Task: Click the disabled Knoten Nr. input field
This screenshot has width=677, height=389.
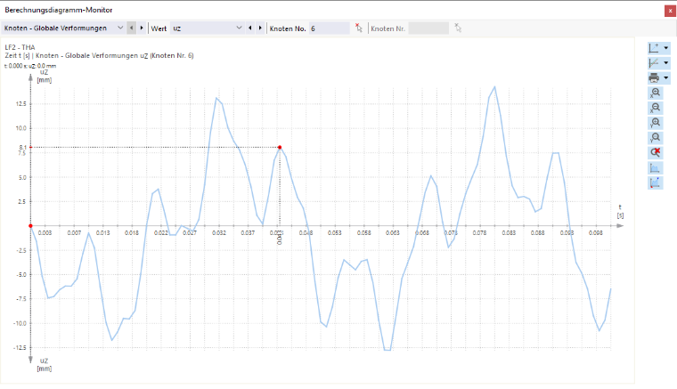Action: tap(428, 28)
